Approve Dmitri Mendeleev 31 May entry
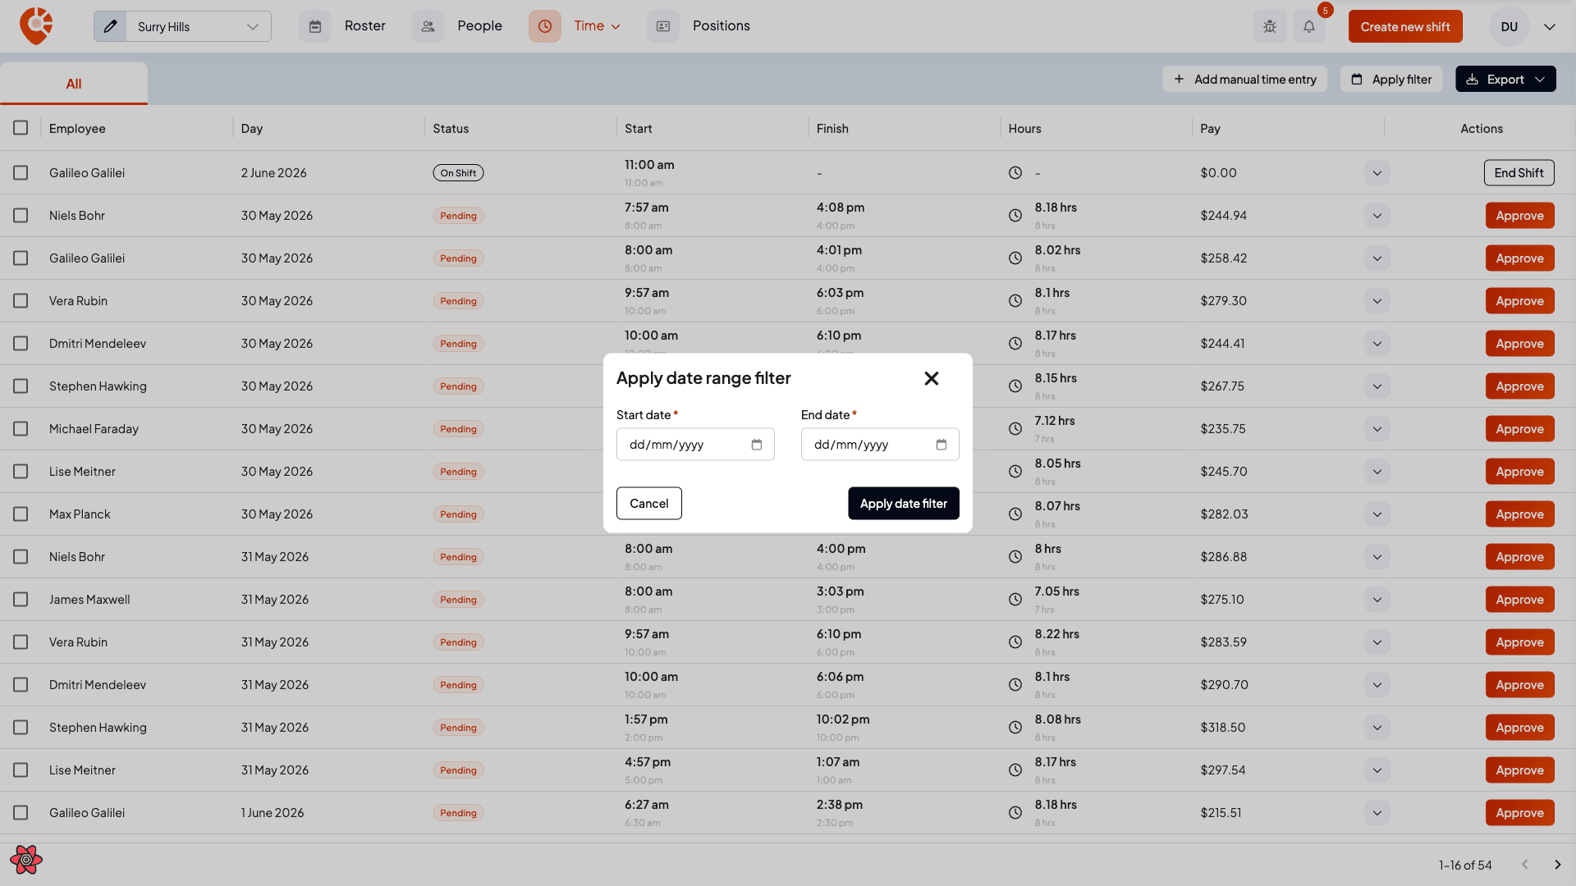This screenshot has height=886, width=1576. [x=1519, y=685]
